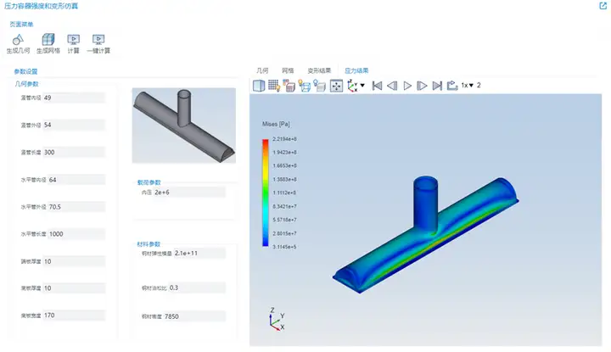Screen dimensions: 611x352
Task: Click the density field showing 7850
Action: point(194,316)
